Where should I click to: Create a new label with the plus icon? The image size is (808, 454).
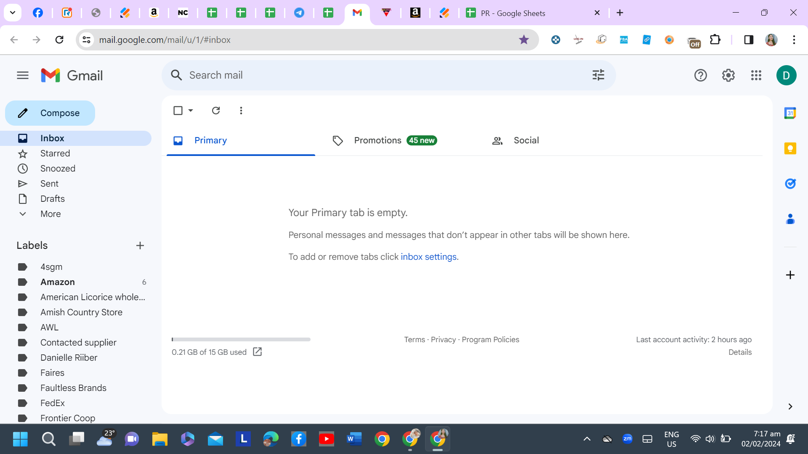140,245
